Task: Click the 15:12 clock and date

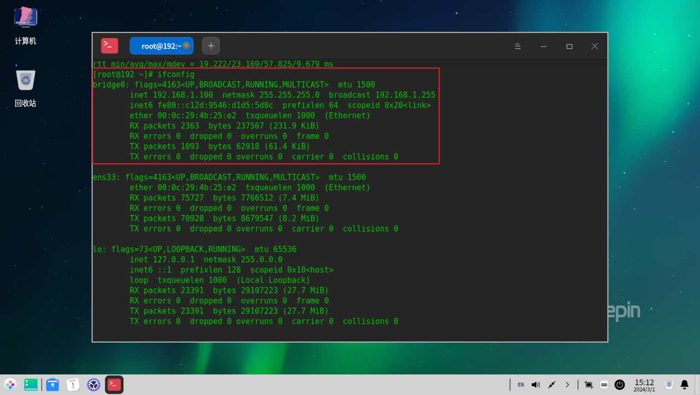Action: click(x=644, y=385)
